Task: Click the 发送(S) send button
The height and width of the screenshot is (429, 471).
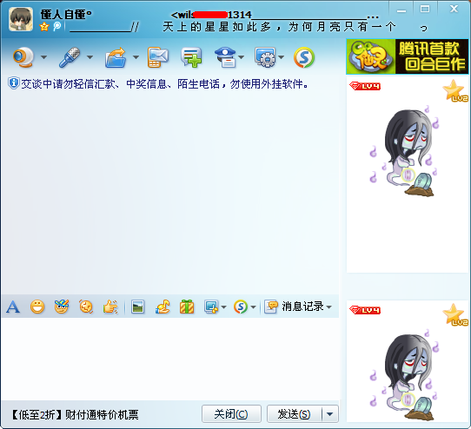Action: click(x=295, y=414)
